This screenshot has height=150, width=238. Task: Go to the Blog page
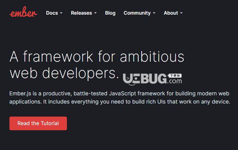pyautogui.click(x=110, y=13)
